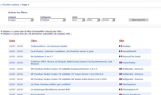The height and width of the screenshot is (95, 161).
Task: Click the French flag beside Journal Du Geek
Action: pyautogui.click(x=120, y=56)
